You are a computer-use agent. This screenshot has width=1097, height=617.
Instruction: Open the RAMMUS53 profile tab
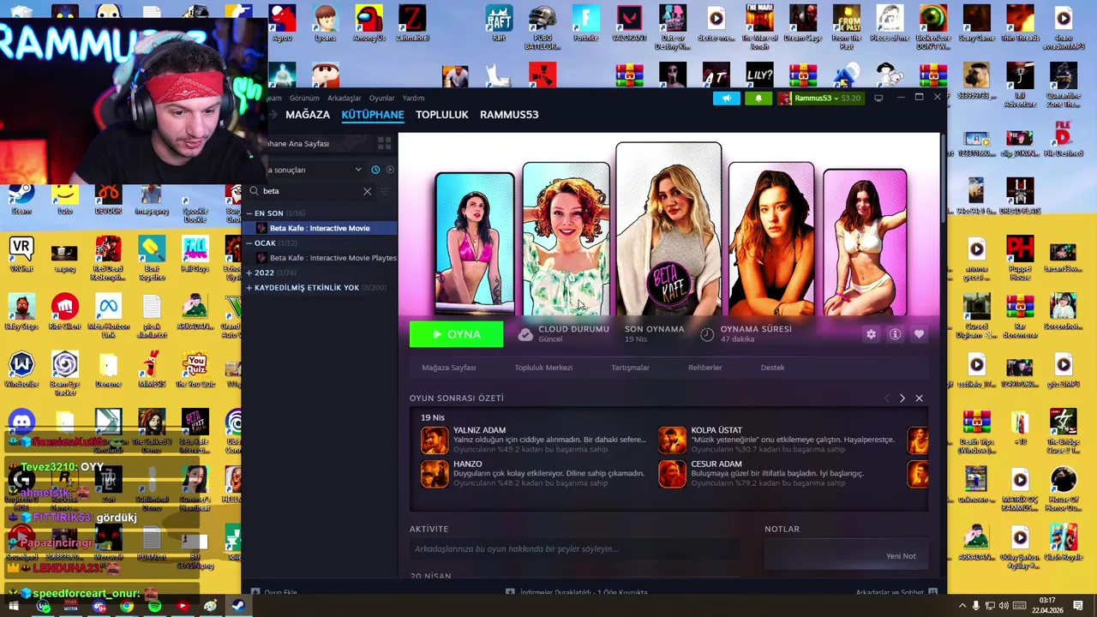point(509,115)
